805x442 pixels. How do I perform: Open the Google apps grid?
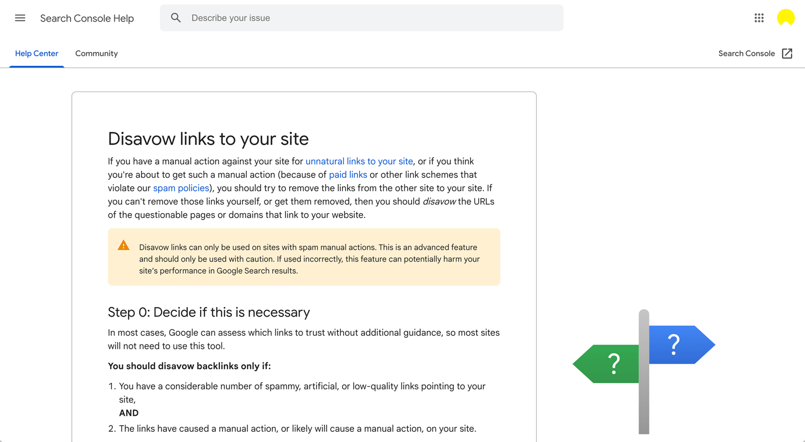pyautogui.click(x=759, y=18)
